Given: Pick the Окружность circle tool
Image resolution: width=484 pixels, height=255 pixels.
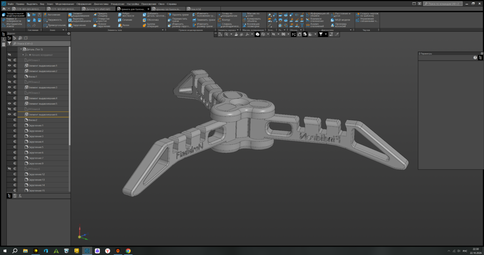Looking at the screenshot, I should tap(53, 20).
